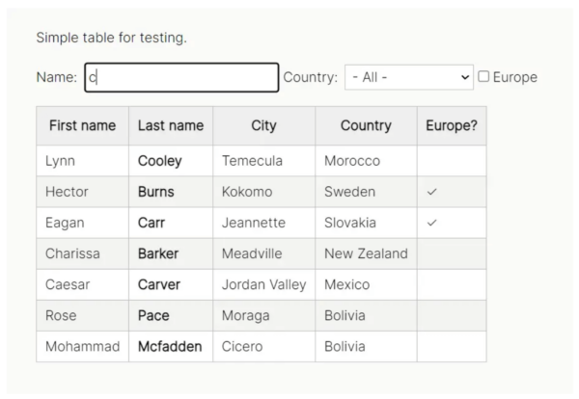Screen dimensions: 579x399
Task: Select the Mcfadden last name cell
Action: (171, 347)
